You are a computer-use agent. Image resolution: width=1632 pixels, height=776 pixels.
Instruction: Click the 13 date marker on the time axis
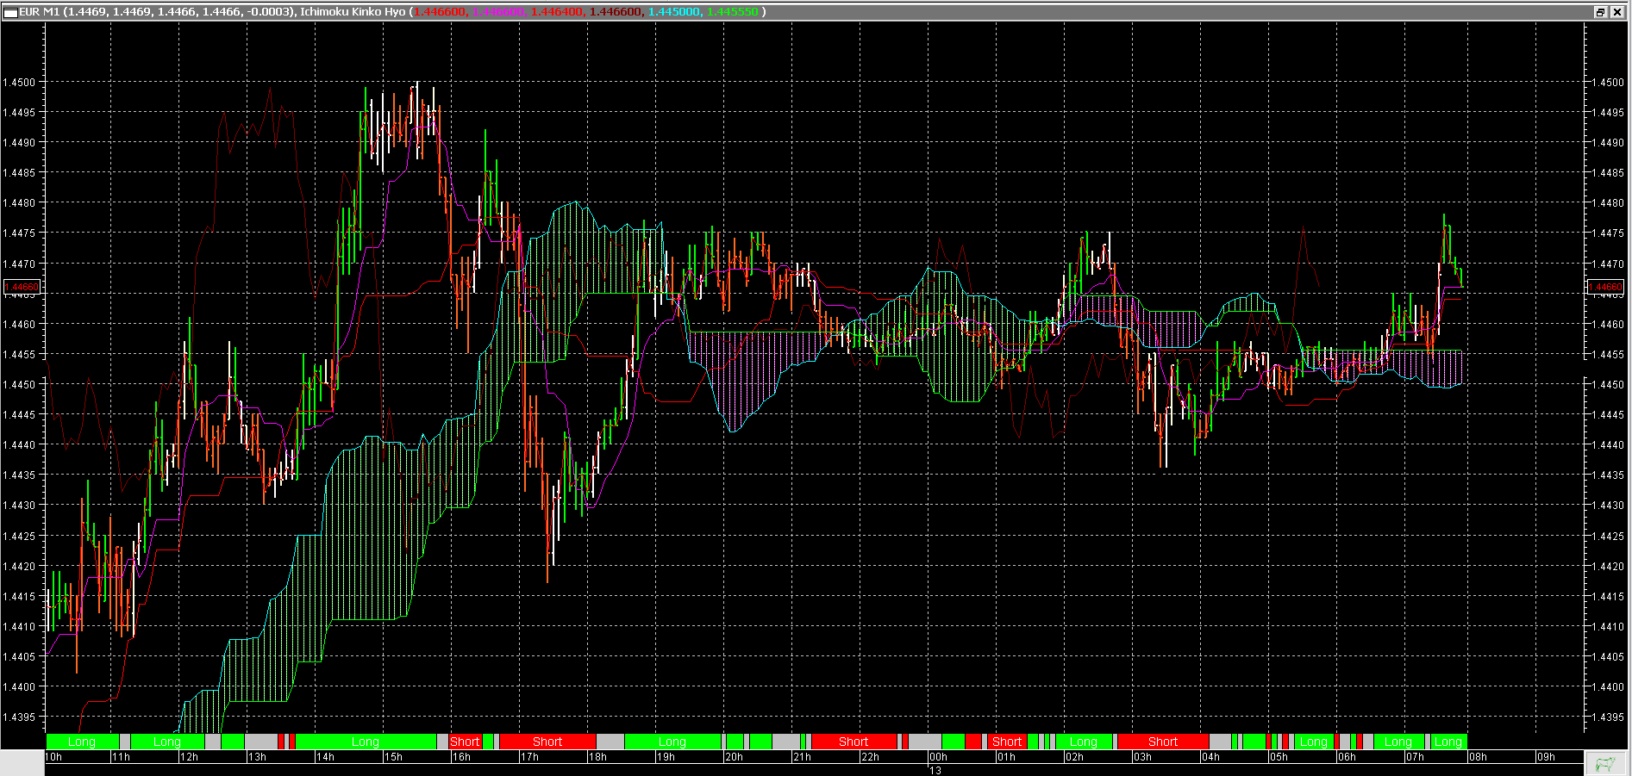(935, 771)
